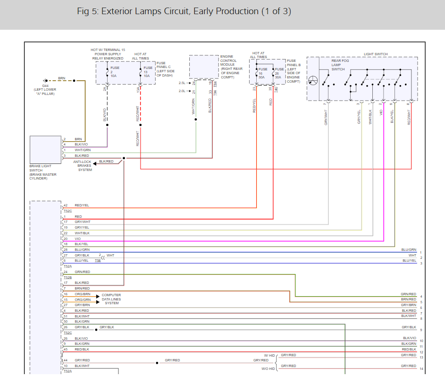This screenshot has height=385, width=445.
Task: Click the W/O HID branch label
Action: (x=268, y=368)
